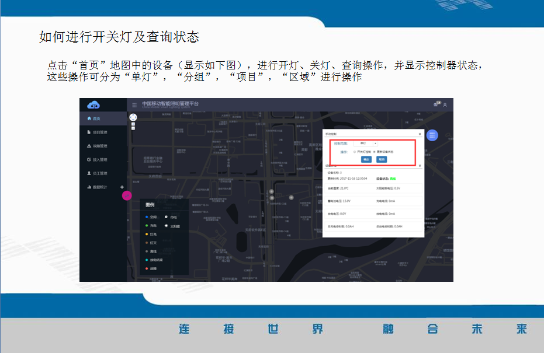This screenshot has height=353, width=544.
Task: Toggle the hamburger menu beside the platform title
Action: tap(135, 104)
